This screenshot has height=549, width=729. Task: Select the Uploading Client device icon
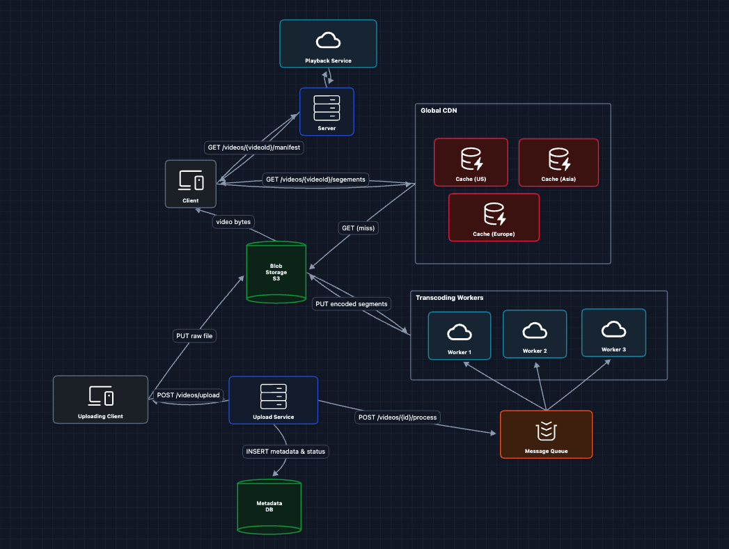click(x=100, y=396)
